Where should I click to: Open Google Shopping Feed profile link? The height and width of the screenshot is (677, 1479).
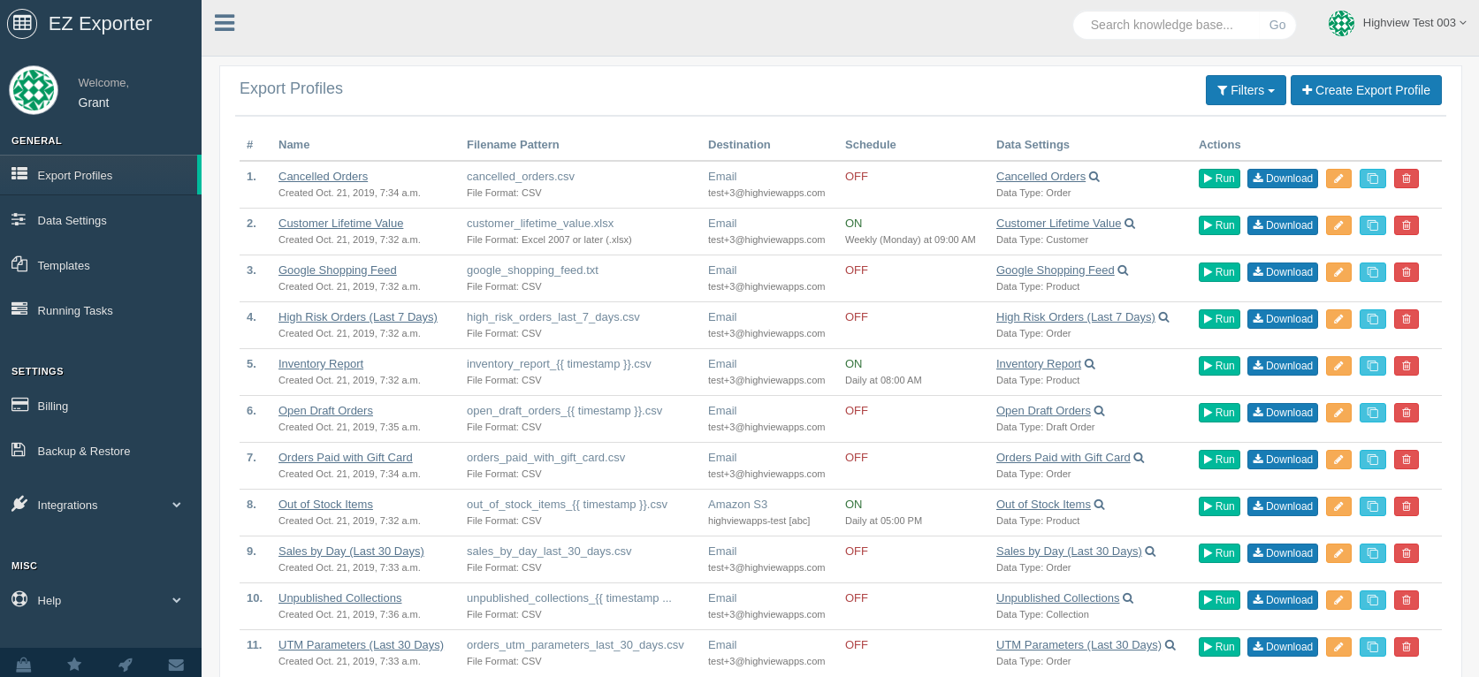click(x=337, y=270)
